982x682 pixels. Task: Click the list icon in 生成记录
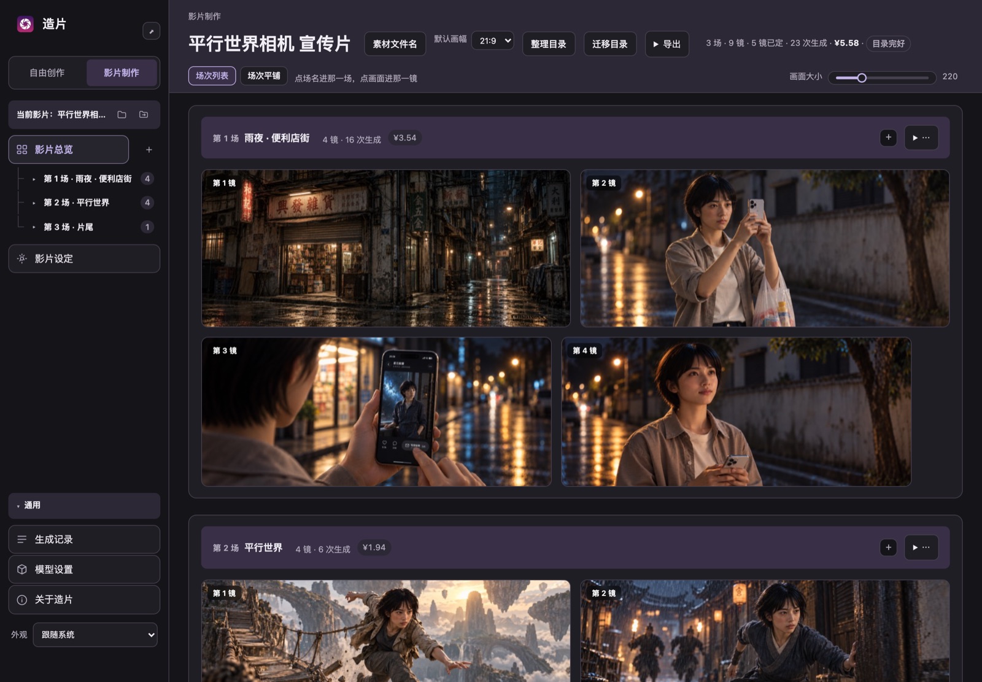(22, 539)
